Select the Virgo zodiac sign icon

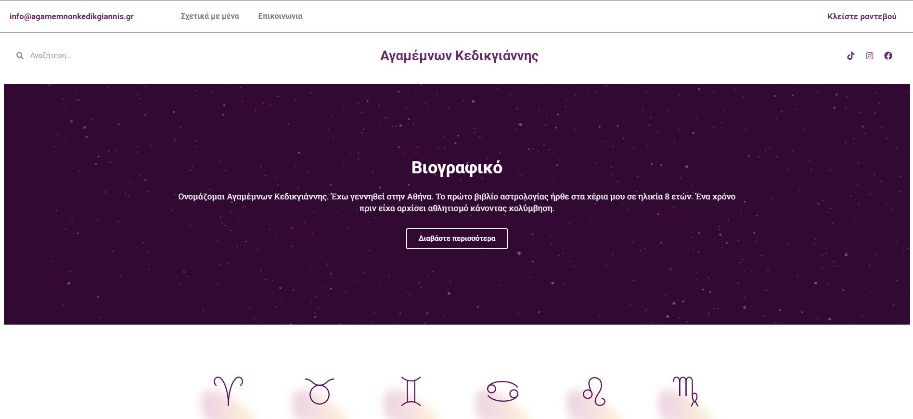point(685,391)
